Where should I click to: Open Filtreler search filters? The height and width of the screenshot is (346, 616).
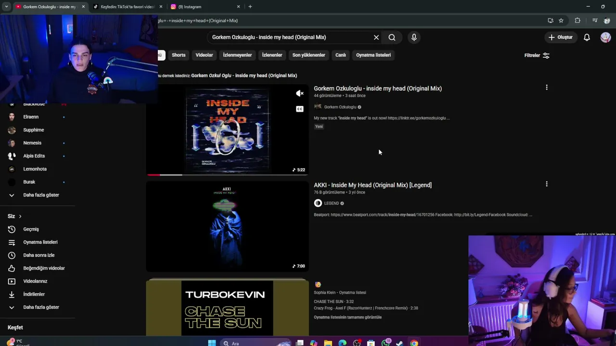tap(537, 55)
